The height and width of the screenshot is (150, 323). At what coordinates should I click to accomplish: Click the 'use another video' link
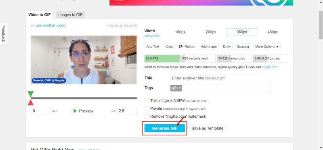click(48, 25)
